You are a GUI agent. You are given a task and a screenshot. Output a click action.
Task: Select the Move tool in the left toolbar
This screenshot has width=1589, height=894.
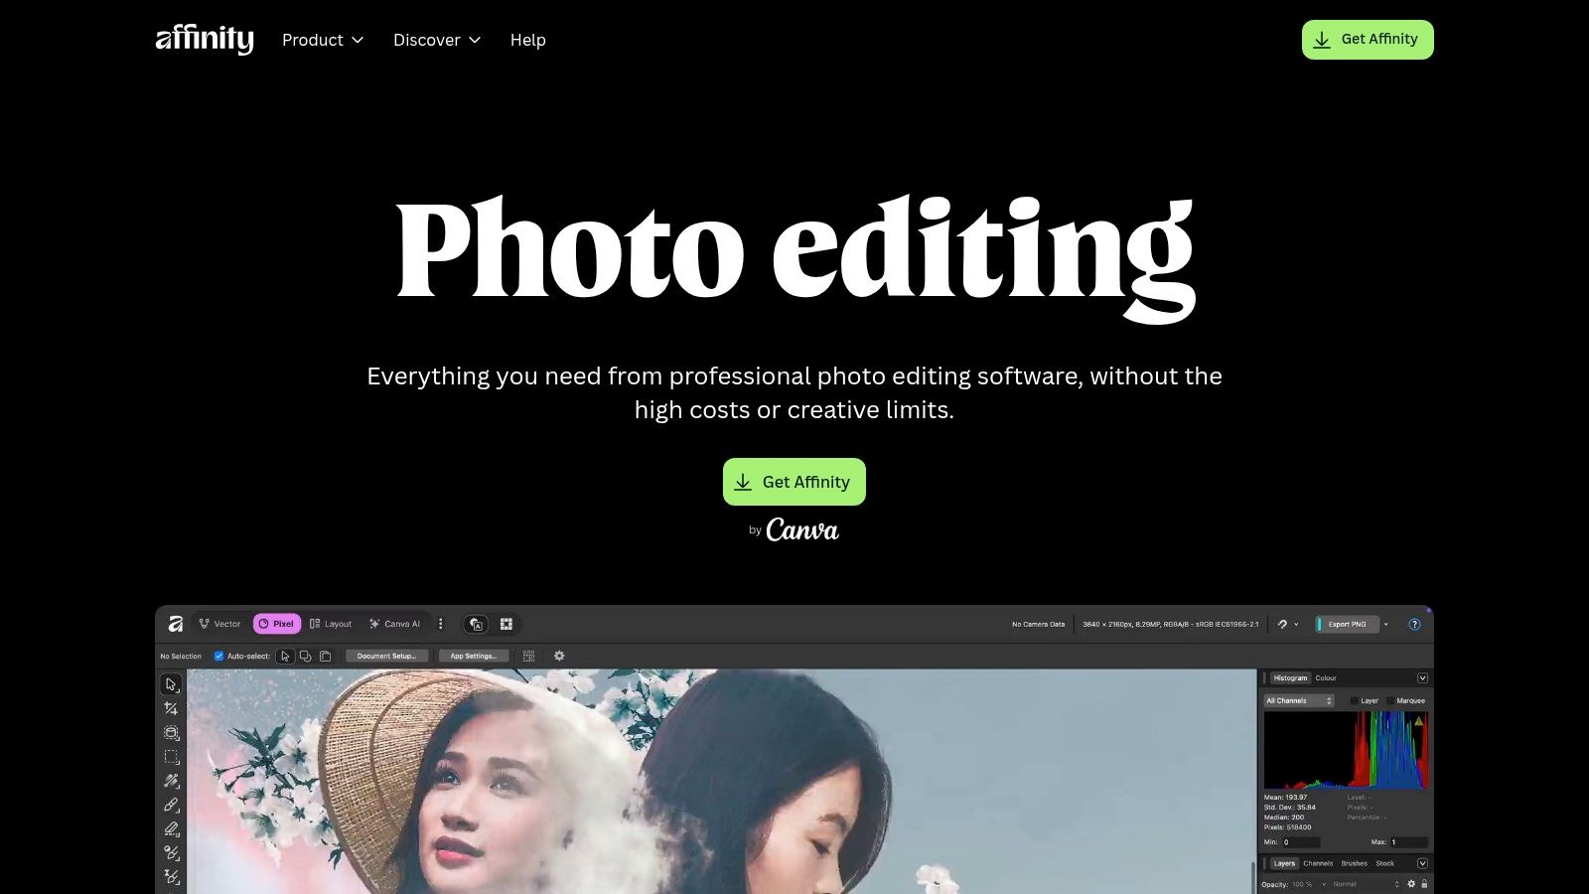click(171, 684)
